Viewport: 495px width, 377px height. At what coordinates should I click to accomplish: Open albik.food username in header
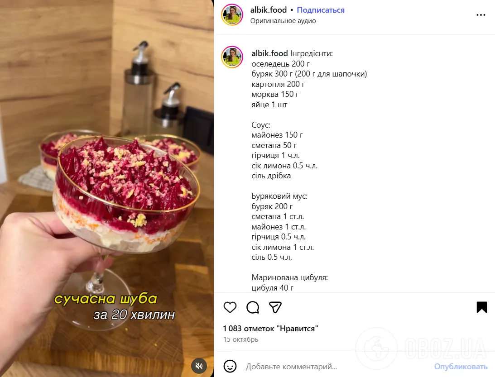point(269,10)
